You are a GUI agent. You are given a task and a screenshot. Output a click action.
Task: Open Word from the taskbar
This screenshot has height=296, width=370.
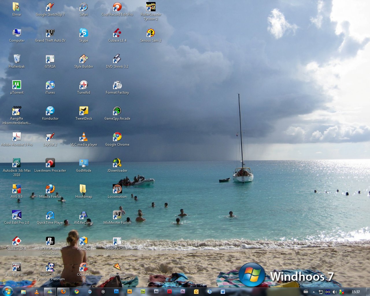[x=223, y=292]
